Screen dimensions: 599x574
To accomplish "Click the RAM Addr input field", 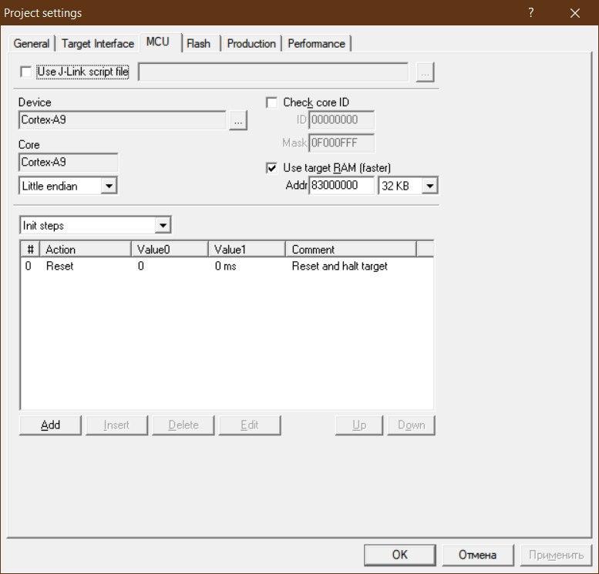I will 342,186.
